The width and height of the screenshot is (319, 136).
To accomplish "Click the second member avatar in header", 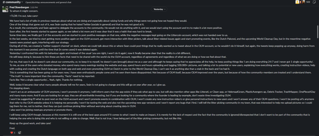I will pos(301,2).
